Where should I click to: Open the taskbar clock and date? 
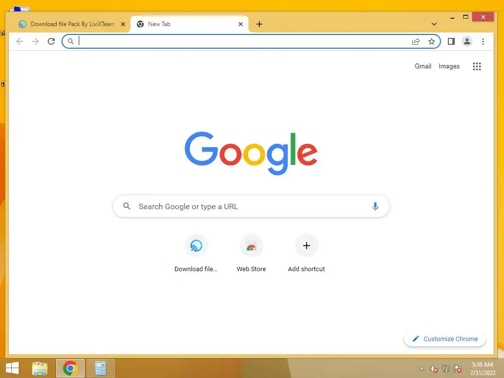click(482, 369)
